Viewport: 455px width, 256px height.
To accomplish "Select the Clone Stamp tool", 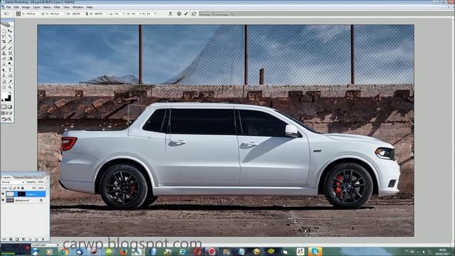I will (x=4, y=53).
